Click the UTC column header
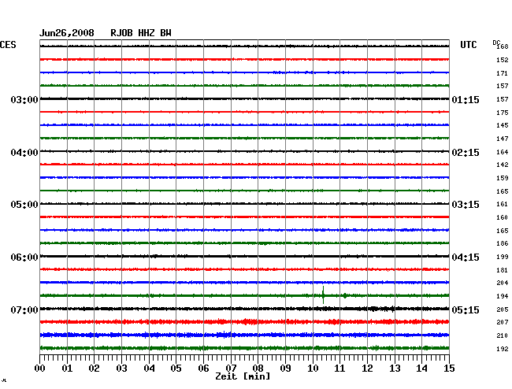 tap(468, 45)
